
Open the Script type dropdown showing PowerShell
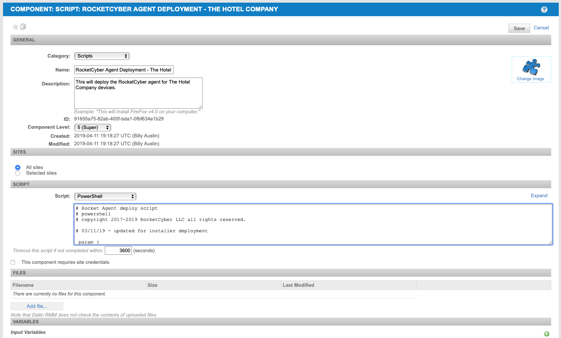pyautogui.click(x=105, y=196)
